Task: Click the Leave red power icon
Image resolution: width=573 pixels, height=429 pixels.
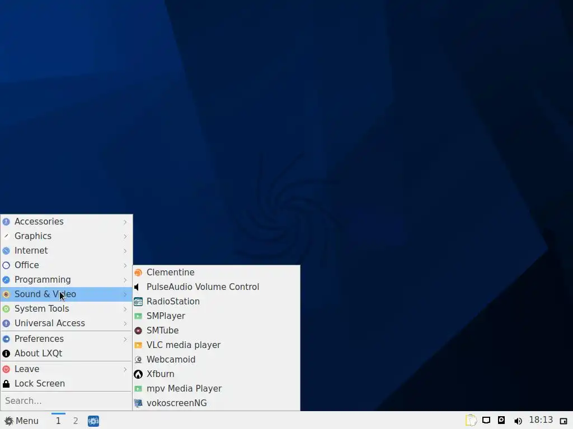Action: [x=6, y=369]
